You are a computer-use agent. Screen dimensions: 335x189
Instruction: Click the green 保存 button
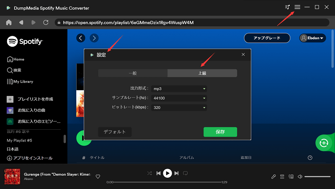tap(220, 132)
